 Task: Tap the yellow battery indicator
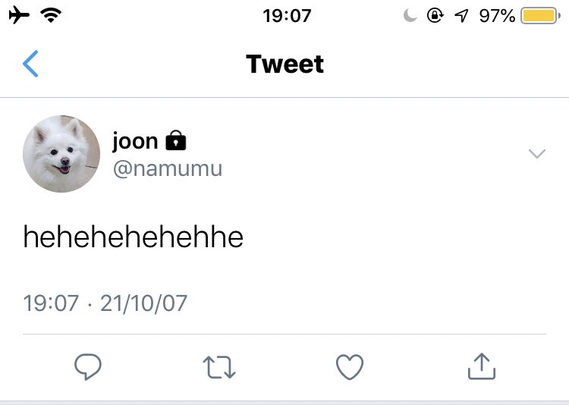540,16
